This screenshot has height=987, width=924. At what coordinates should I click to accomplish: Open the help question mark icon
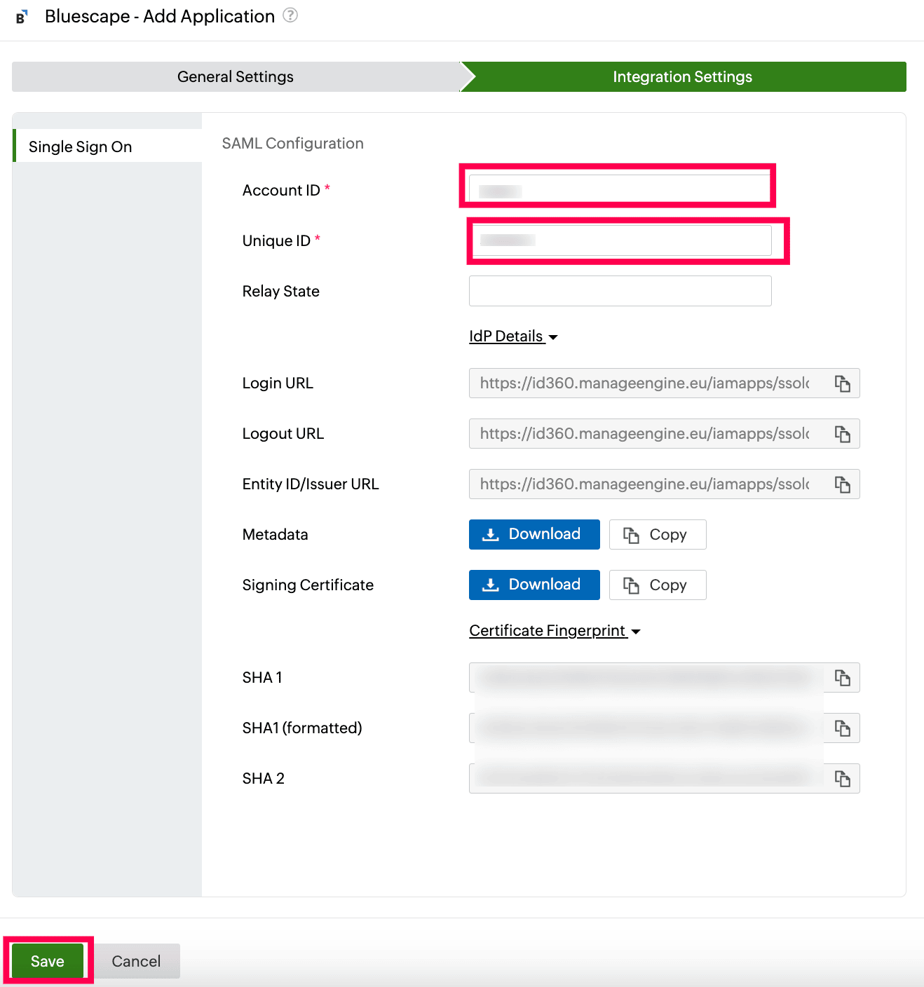[290, 15]
